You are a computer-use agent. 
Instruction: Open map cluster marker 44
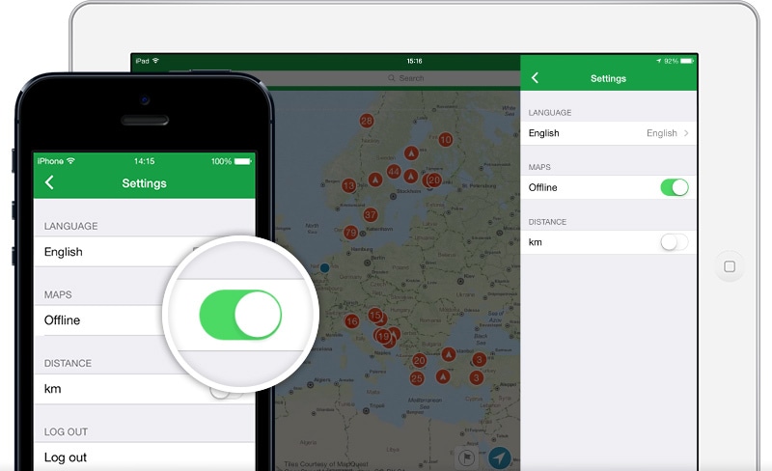394,172
